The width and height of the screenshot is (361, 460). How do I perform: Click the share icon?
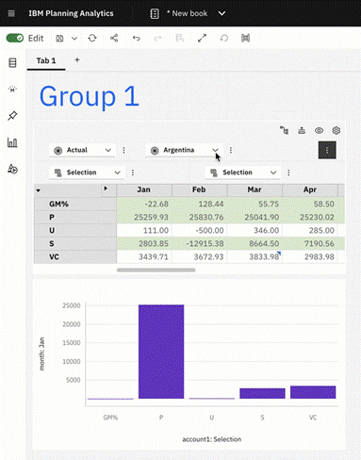coord(114,39)
